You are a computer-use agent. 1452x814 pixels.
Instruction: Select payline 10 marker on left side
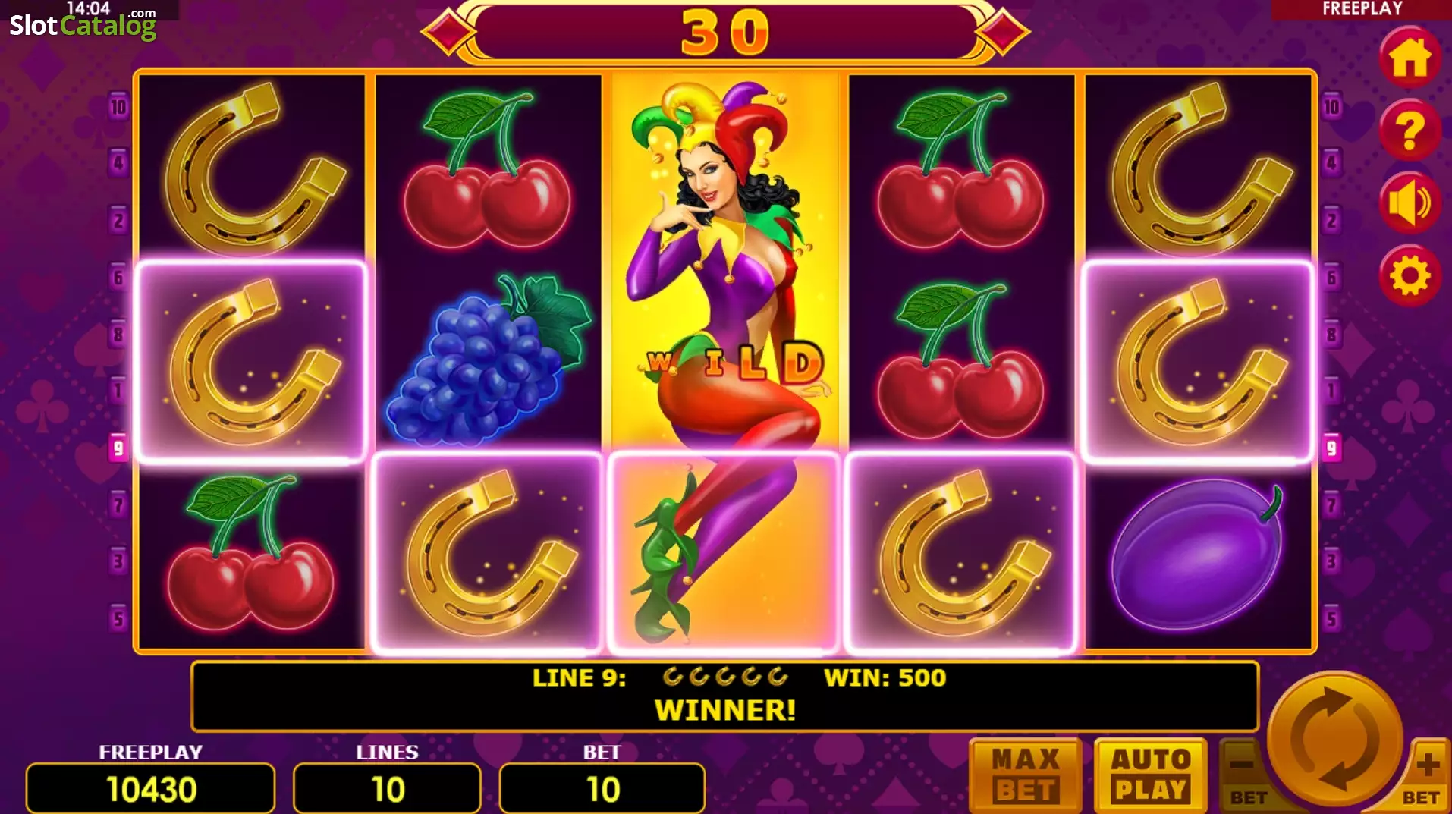pos(118,107)
